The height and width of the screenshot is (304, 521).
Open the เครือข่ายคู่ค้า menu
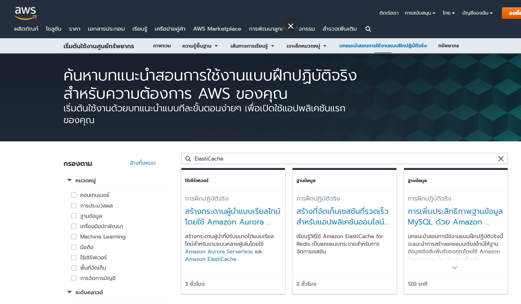click(x=170, y=29)
